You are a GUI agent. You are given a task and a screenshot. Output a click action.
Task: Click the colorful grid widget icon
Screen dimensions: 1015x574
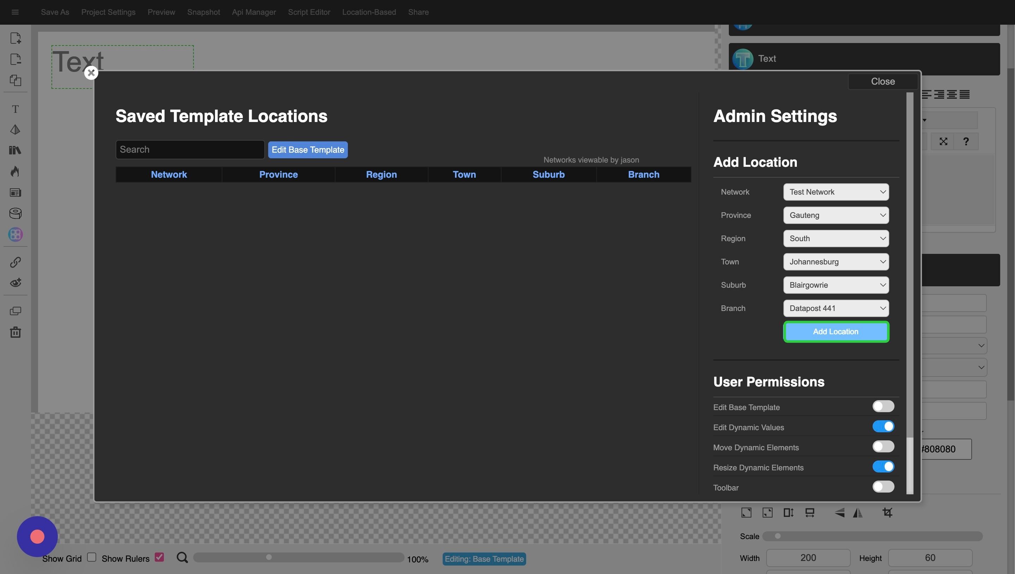pyautogui.click(x=16, y=234)
